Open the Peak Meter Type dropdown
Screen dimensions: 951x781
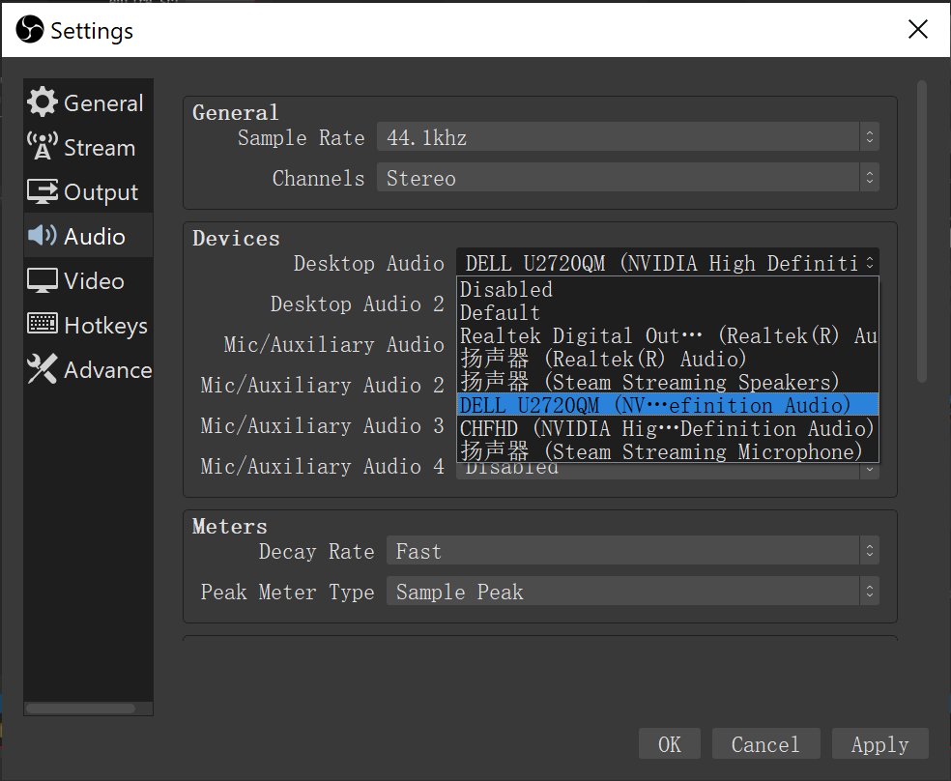tap(633, 592)
